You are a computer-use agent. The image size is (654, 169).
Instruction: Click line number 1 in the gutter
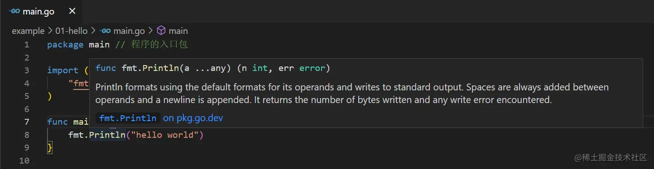(x=27, y=44)
